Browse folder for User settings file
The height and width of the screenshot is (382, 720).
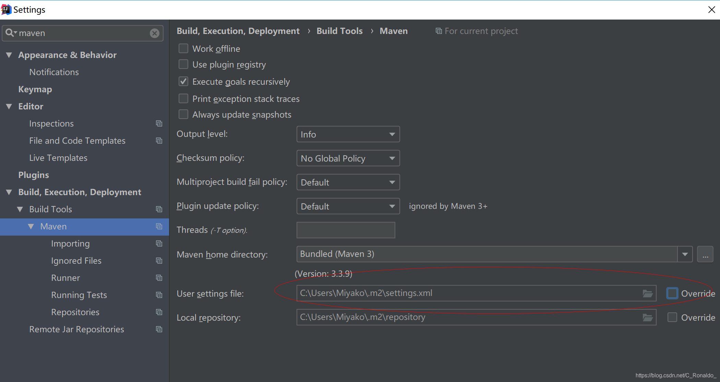pos(647,294)
